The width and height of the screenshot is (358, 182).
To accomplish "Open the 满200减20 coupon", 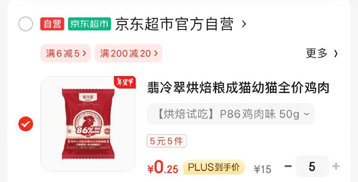I will point(128,53).
